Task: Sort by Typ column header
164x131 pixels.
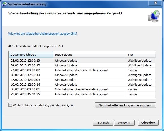Action: pos(141,54)
